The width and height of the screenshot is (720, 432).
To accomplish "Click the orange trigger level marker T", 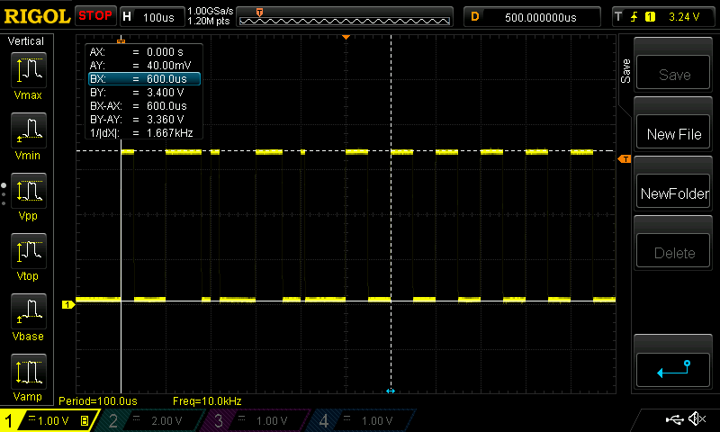I will pos(625,158).
